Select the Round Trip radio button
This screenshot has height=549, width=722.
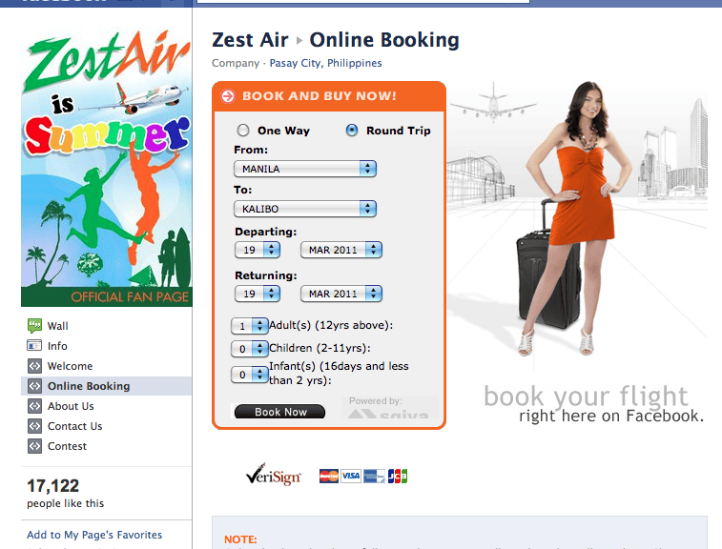click(x=352, y=131)
